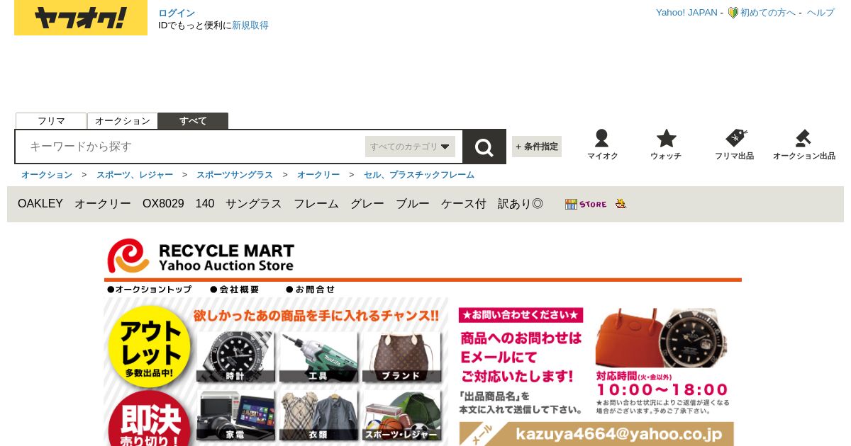Open オークショントップ store menu
This screenshot has height=446, width=851.
[x=150, y=290]
